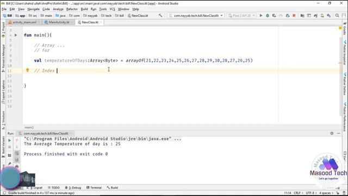Viewport: 348px width, 196px height.
Task: Toggle soft-wrap in Run console
Action: click(17, 154)
